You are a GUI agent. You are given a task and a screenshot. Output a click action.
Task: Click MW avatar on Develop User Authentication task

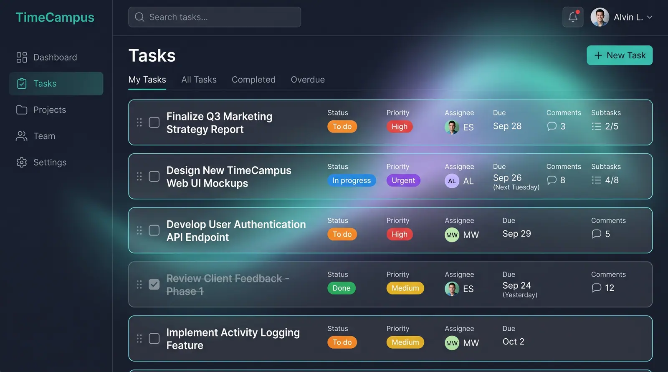pos(452,235)
